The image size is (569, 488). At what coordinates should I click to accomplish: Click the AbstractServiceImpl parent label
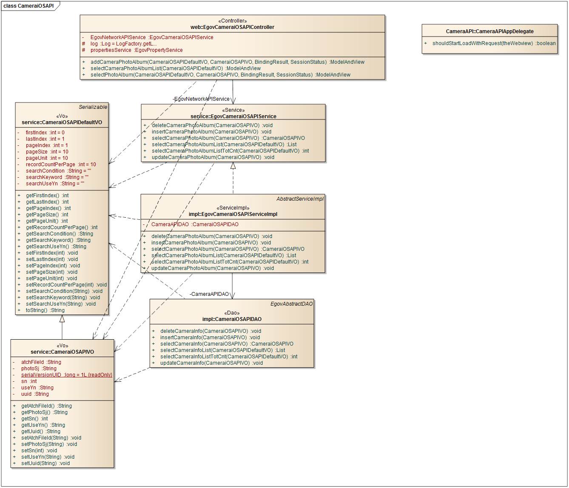tap(300, 199)
